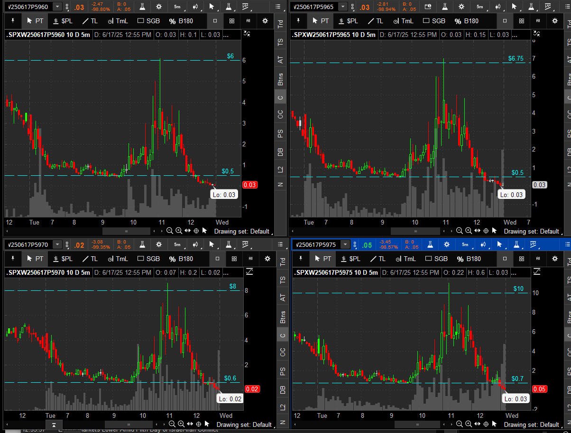Open candlestick chart style icon in P5975 panel
This screenshot has height=433, width=571.
pyautogui.click(x=483, y=244)
